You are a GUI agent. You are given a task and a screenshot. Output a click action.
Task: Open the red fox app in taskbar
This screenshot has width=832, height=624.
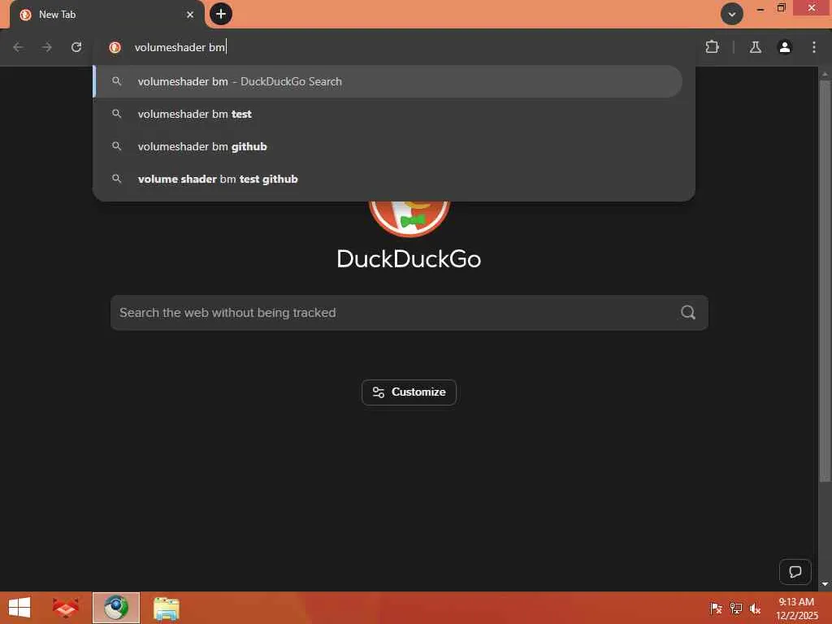[65, 608]
